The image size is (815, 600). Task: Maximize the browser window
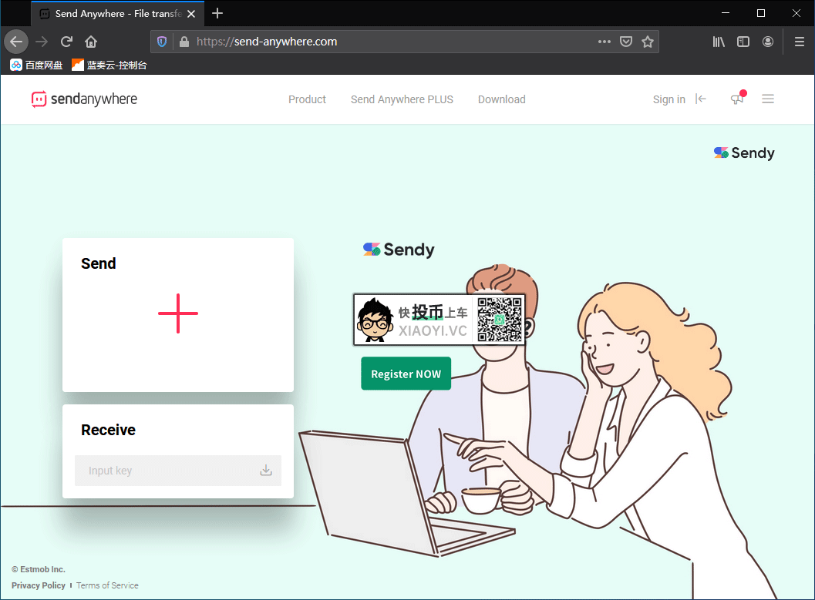(761, 13)
